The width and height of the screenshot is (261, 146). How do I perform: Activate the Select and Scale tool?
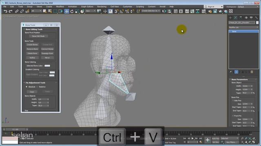pos(77,11)
